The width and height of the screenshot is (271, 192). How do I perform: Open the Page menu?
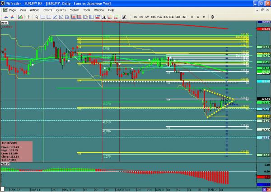12,9
